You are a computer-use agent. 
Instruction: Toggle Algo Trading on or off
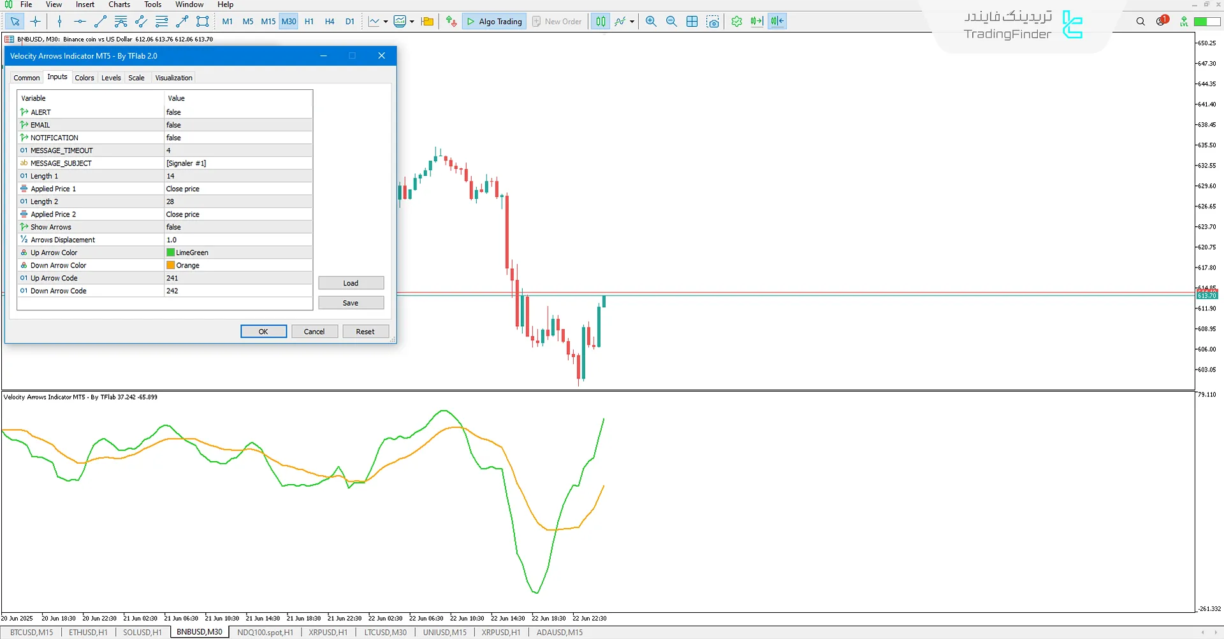[x=494, y=21]
